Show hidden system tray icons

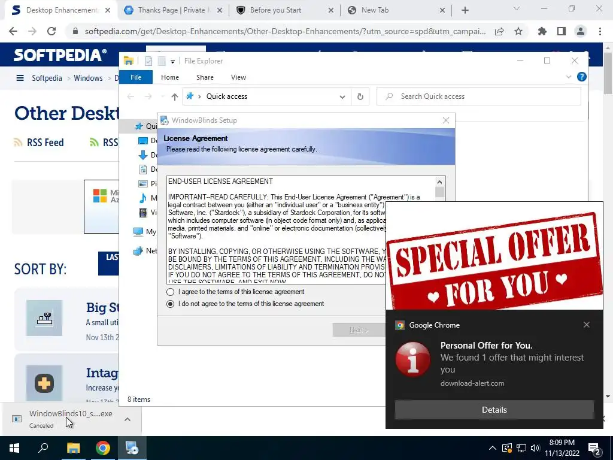(x=492, y=448)
